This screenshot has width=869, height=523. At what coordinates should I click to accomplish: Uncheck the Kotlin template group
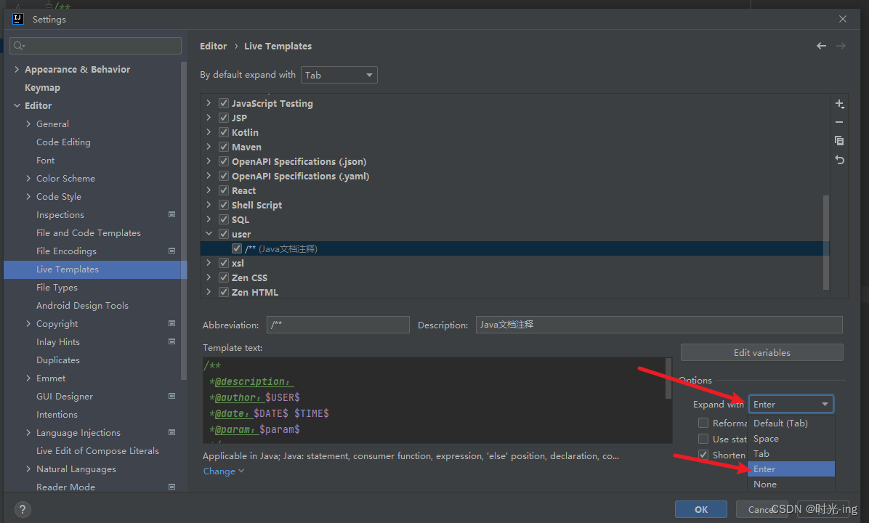coord(224,132)
